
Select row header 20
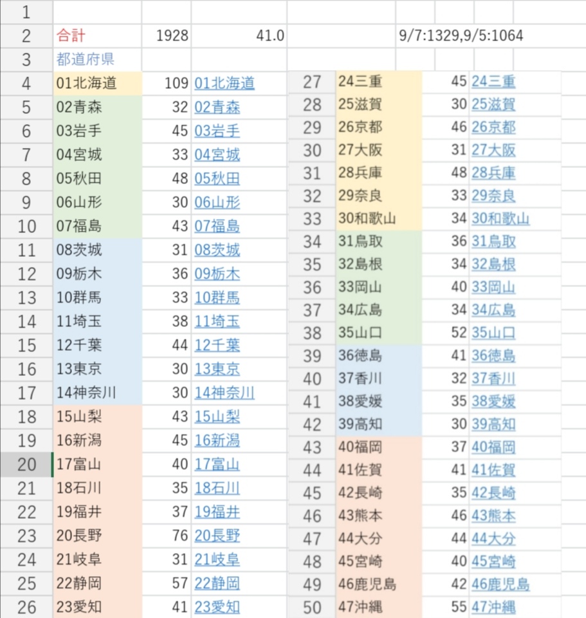click(x=26, y=464)
